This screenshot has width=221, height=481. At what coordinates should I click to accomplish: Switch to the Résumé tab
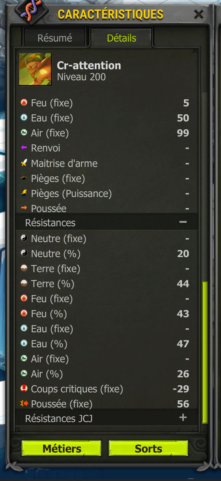(55, 38)
